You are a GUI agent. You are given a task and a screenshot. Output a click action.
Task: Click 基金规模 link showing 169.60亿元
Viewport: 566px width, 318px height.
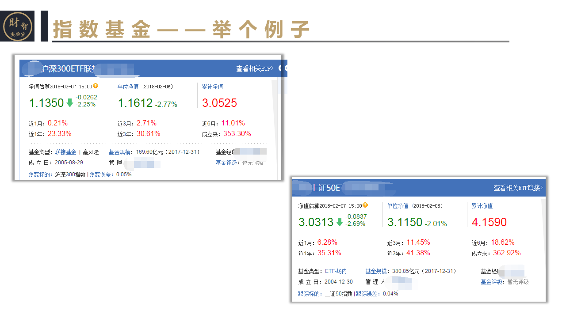click(x=119, y=152)
